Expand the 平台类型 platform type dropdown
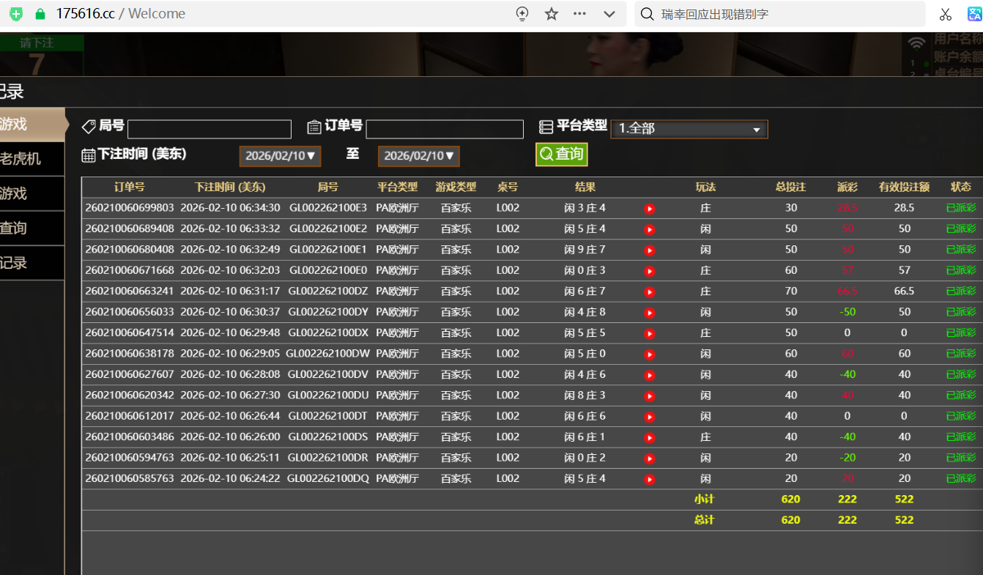This screenshot has height=575, width=983. (689, 129)
